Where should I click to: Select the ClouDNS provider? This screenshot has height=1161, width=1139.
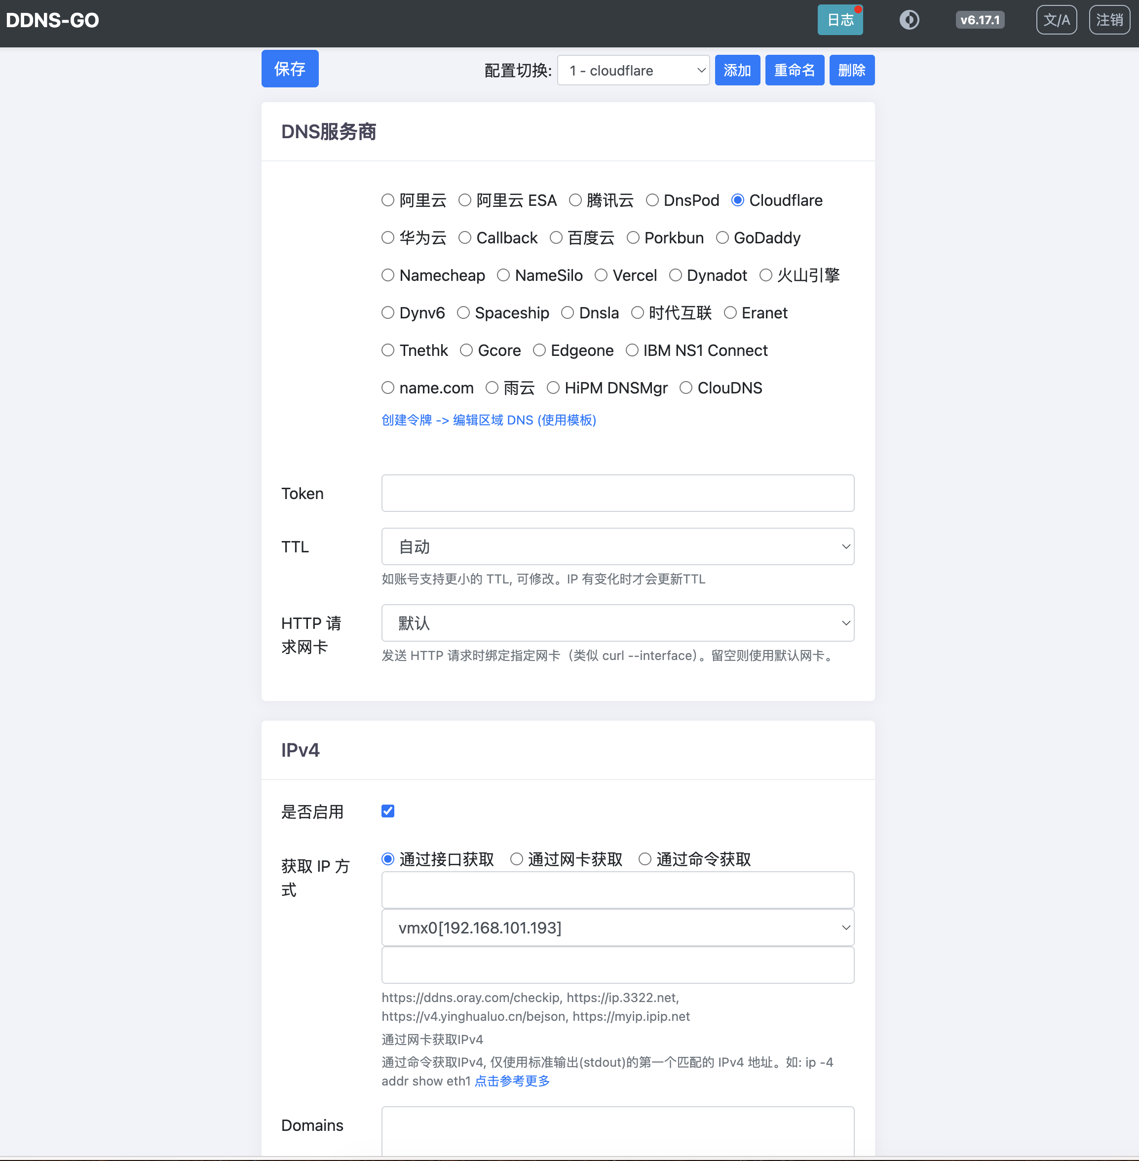685,388
